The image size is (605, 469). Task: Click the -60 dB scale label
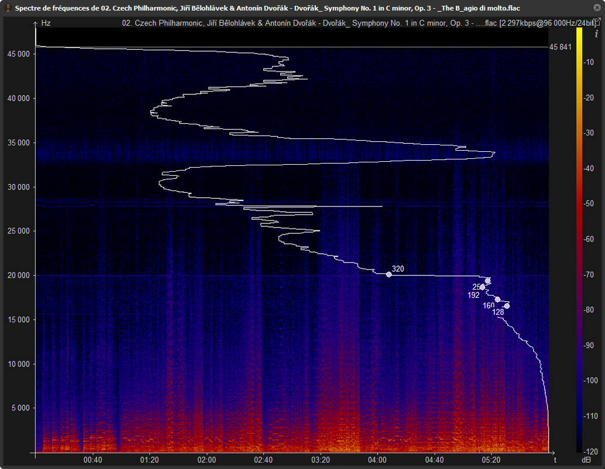pos(589,239)
